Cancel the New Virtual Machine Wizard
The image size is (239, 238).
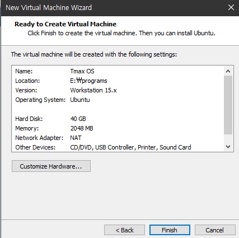pos(215,230)
